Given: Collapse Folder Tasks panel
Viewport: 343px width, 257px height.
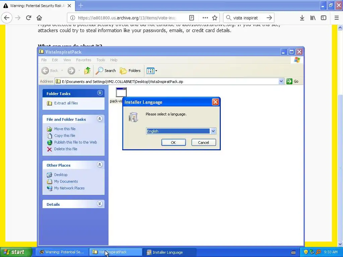Looking at the screenshot, I should (100, 93).
